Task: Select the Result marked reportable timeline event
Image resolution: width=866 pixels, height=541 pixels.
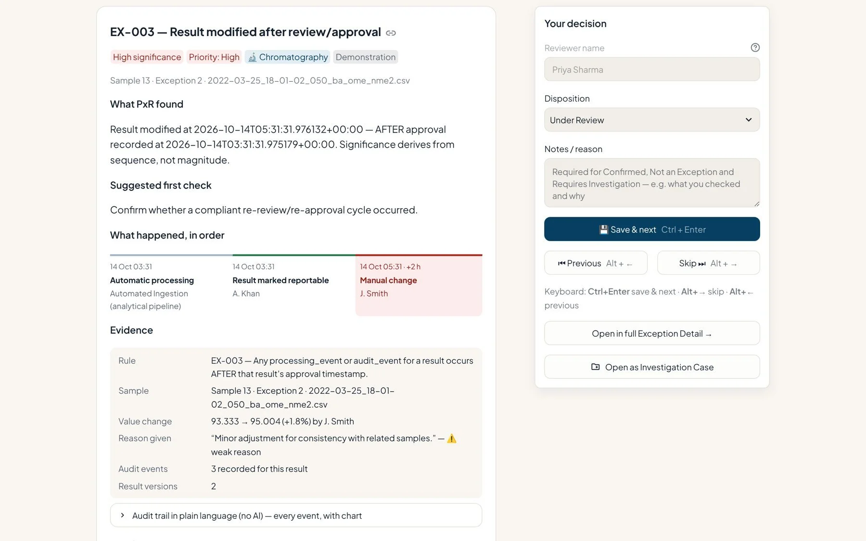Action: [293, 286]
